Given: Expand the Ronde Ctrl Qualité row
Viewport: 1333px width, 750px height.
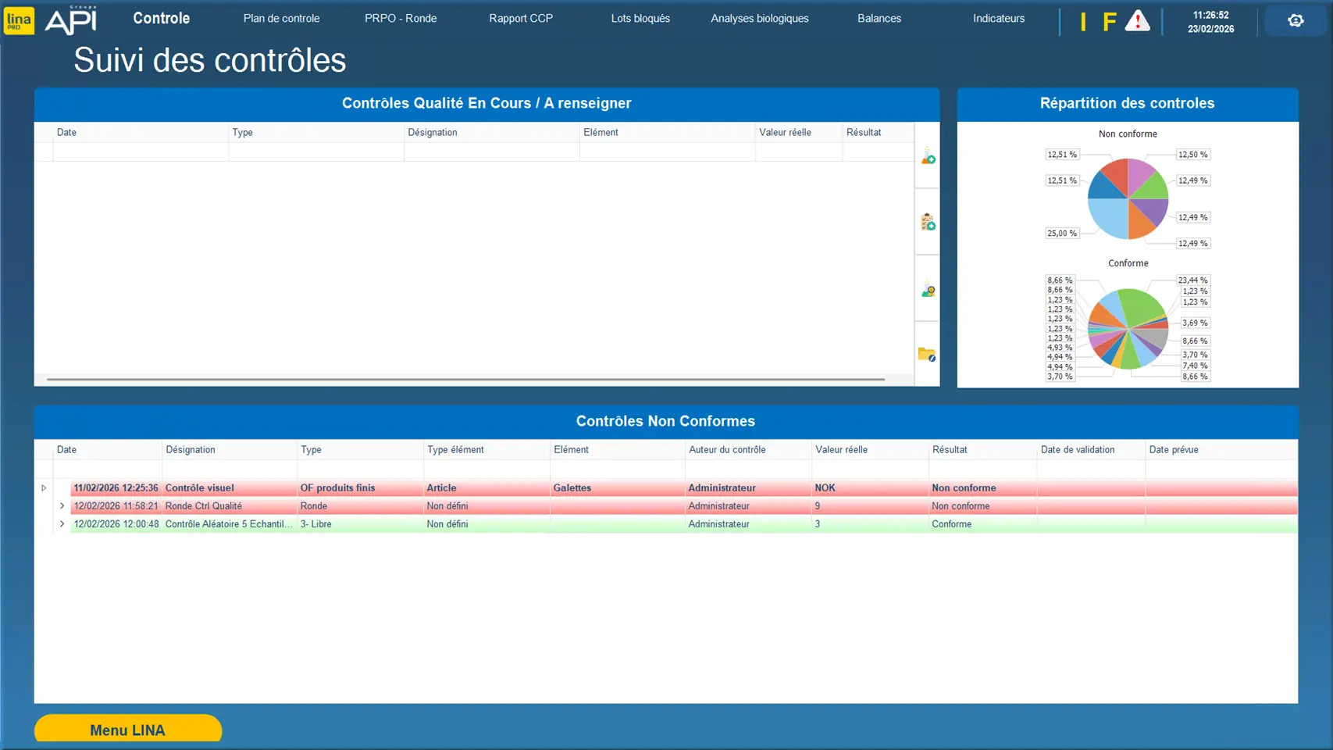Looking at the screenshot, I should (x=62, y=506).
